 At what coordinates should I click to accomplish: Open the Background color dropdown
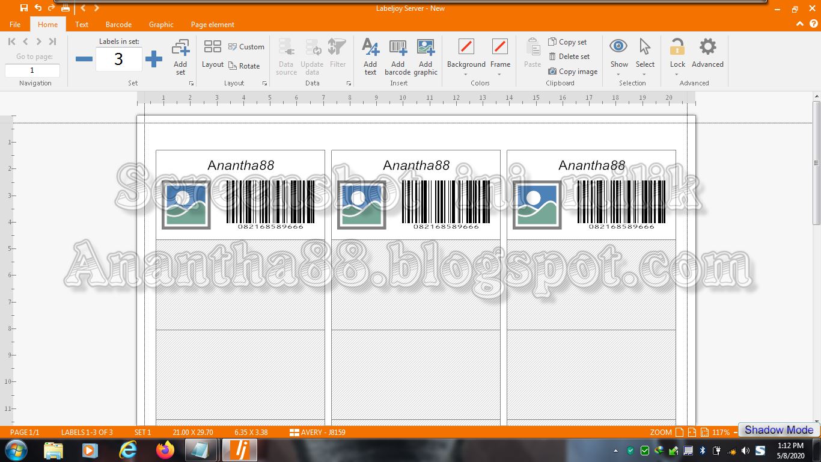click(x=466, y=58)
